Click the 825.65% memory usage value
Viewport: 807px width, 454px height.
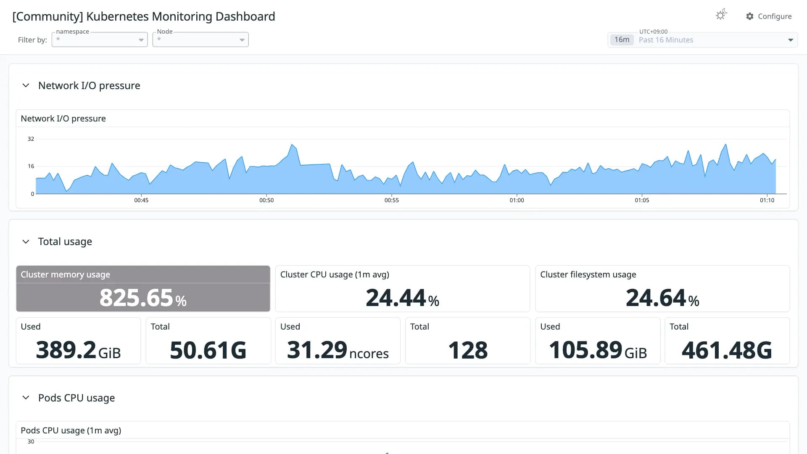(x=143, y=298)
